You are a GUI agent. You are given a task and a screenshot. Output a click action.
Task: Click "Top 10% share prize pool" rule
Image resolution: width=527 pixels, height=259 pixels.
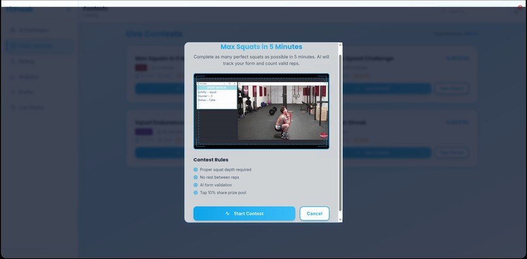point(223,192)
